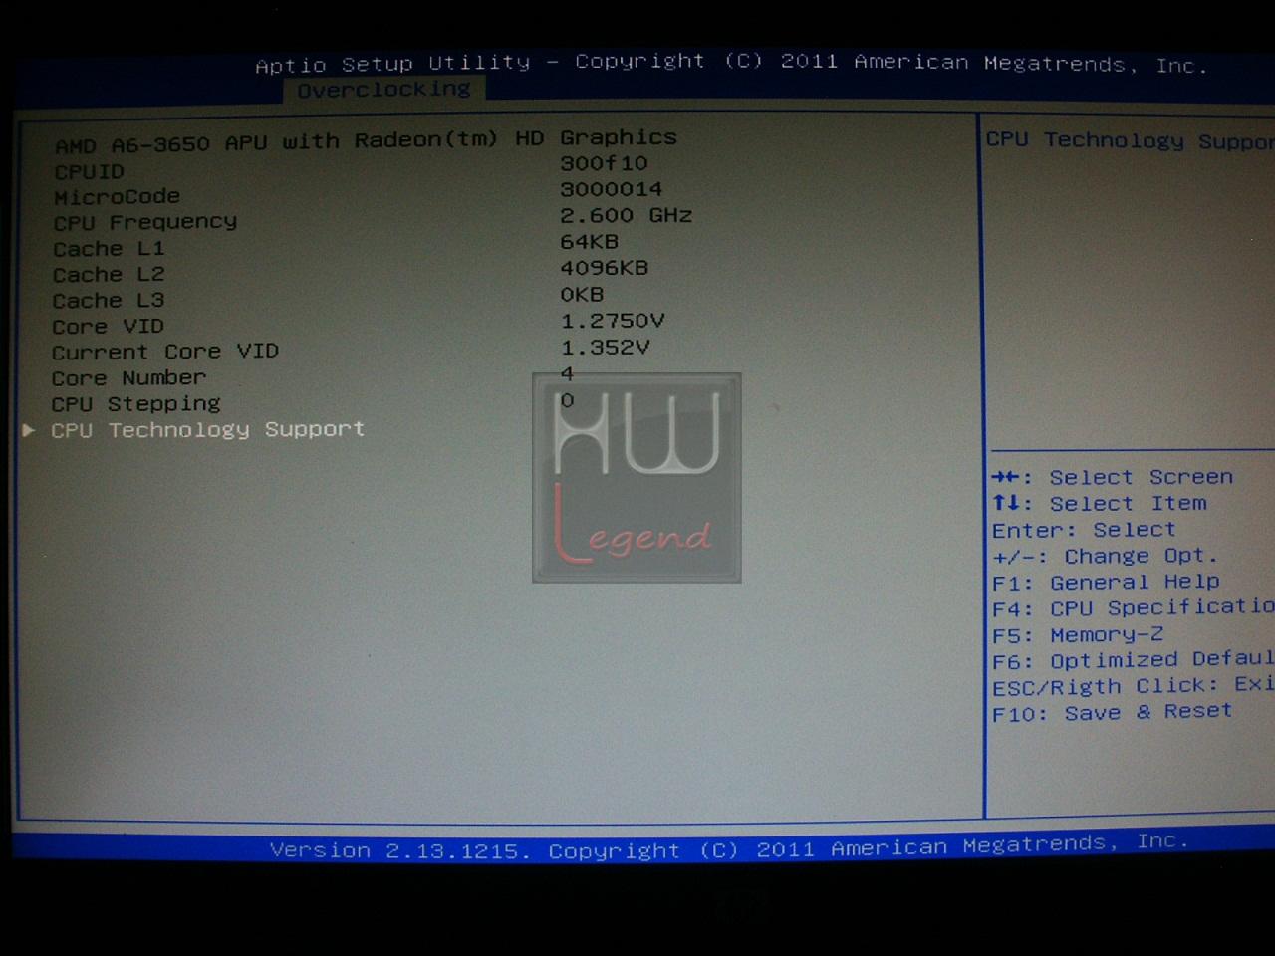Select the CPU Frequency label
This screenshot has width=1275, height=956.
[145, 222]
